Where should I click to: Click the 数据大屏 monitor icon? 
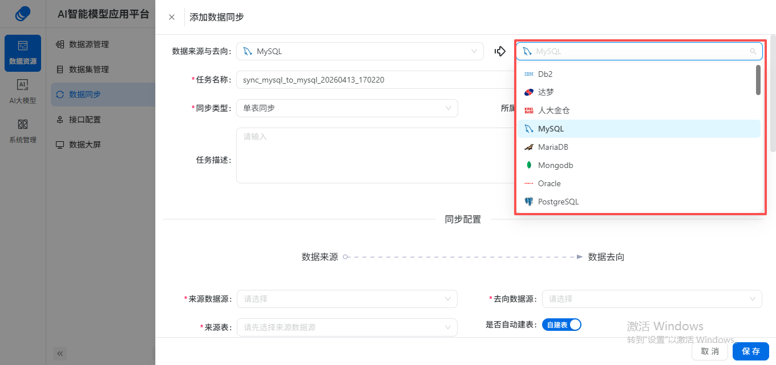pyautogui.click(x=60, y=145)
